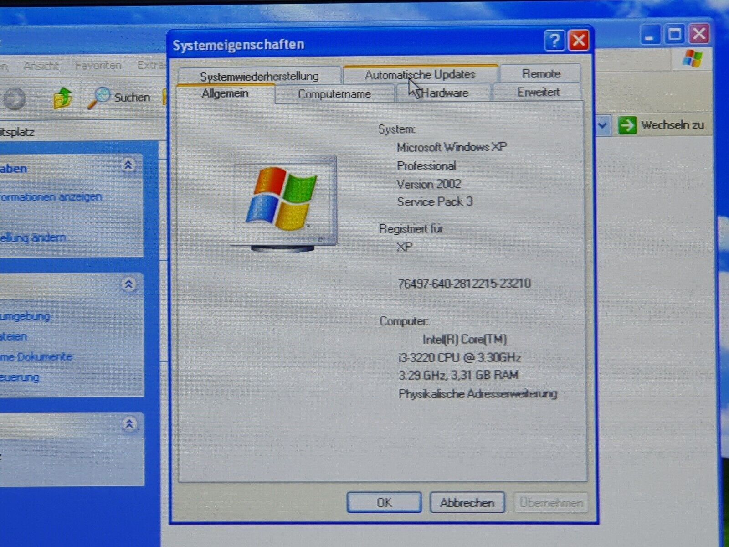Collapse the bottom sidebar panel chevron
Viewport: 729px width, 547px height.
click(129, 424)
